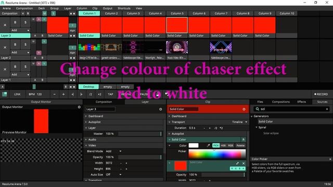Collapse the clip Transport section
Screen dimensions: 333x187
pos(170,122)
